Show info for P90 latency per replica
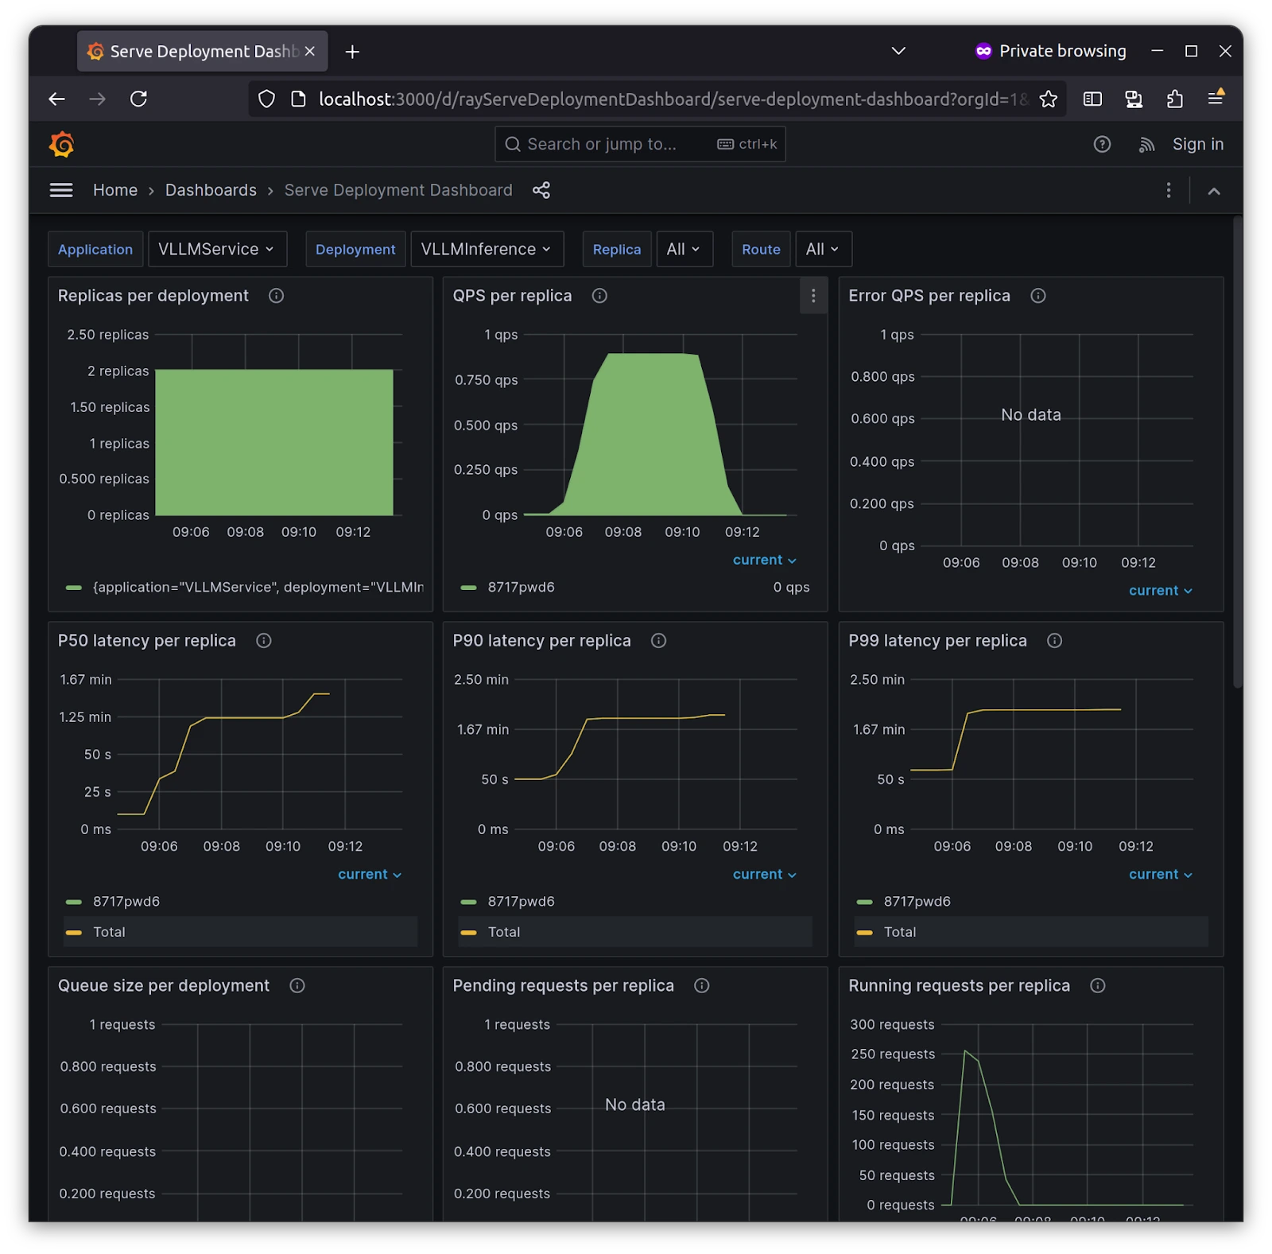The height and width of the screenshot is (1254, 1272). tap(658, 641)
